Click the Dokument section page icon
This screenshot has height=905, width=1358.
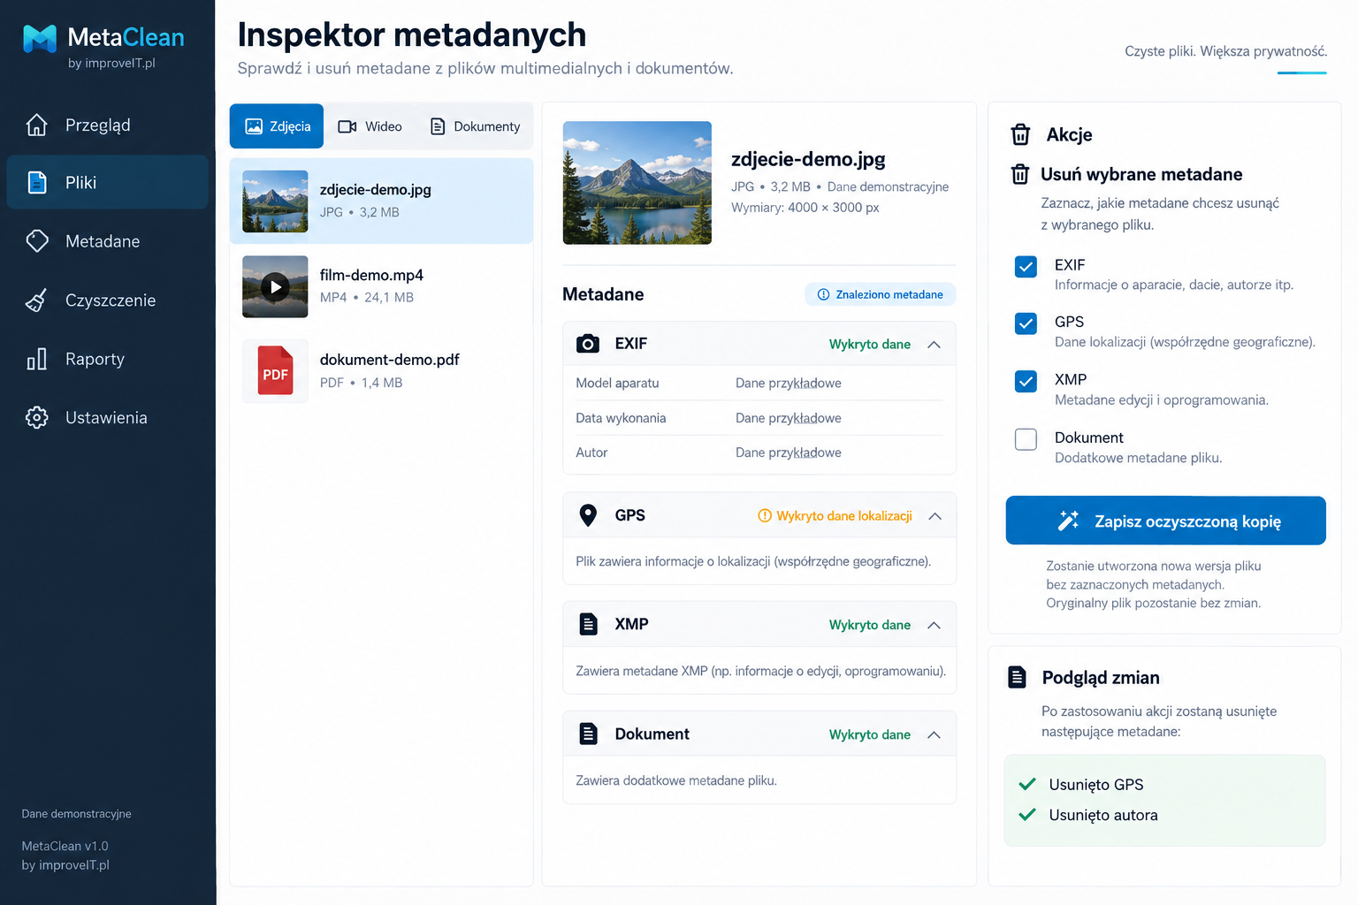click(588, 734)
